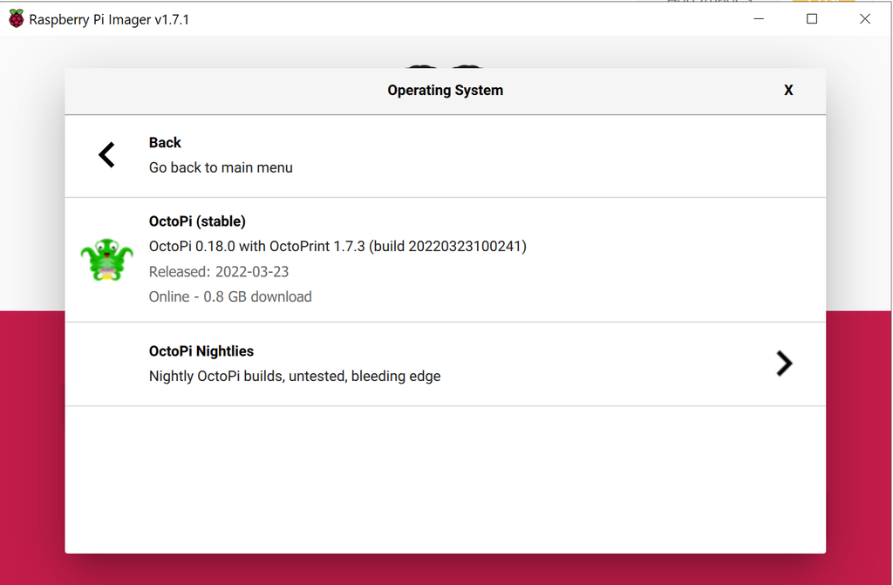
Task: Click 'Released: 2022-03-23' text
Action: point(219,272)
